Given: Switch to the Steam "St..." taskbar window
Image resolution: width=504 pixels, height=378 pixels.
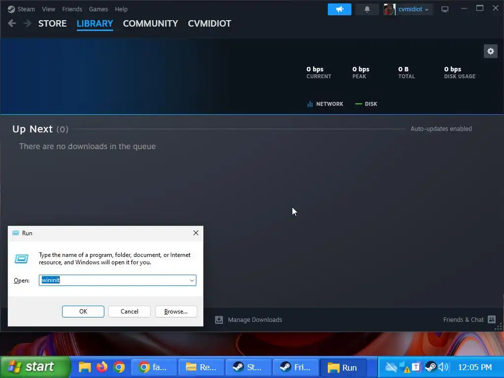Looking at the screenshot, I should [x=248, y=367].
